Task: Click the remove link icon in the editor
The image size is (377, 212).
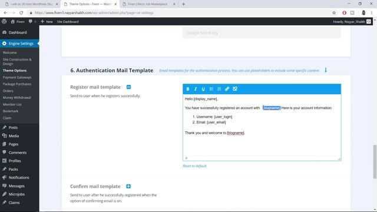Action: click(235, 89)
